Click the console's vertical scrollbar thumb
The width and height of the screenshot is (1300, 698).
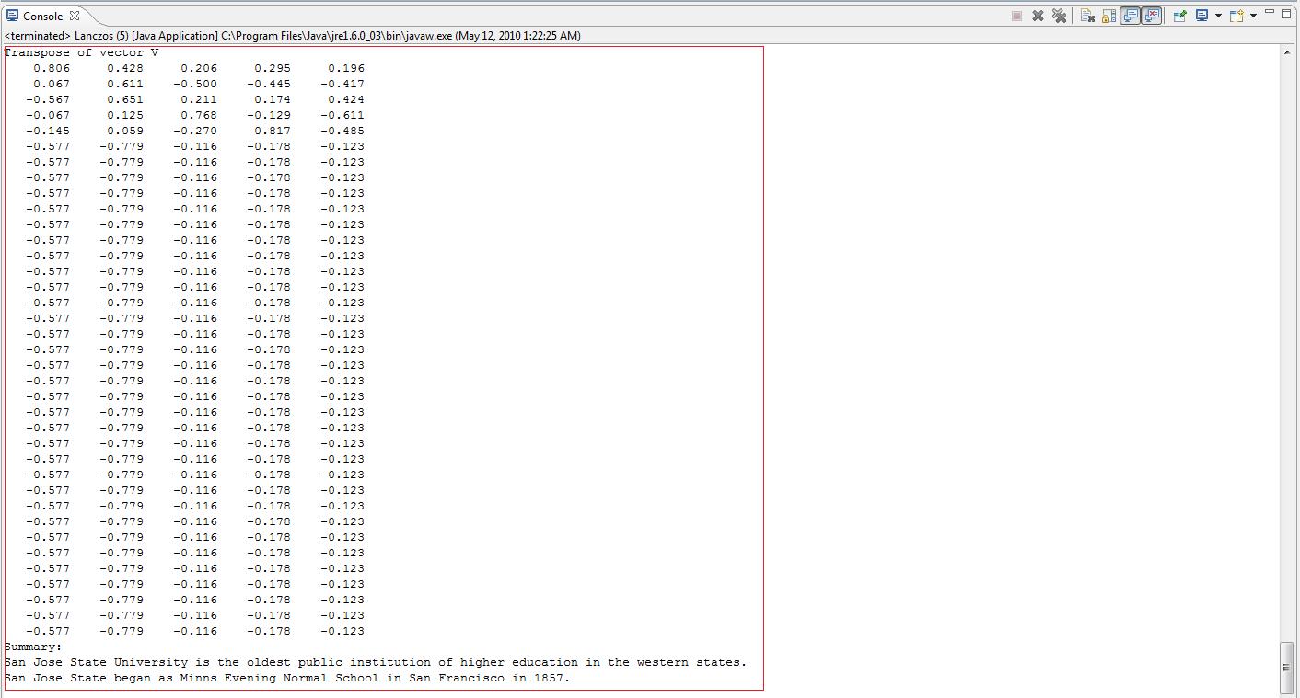[x=1286, y=669]
